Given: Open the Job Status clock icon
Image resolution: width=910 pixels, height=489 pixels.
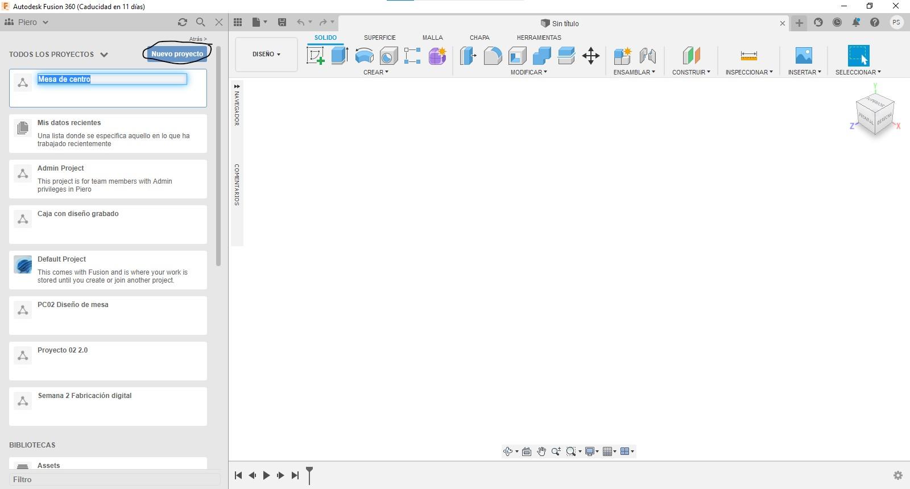Looking at the screenshot, I should [837, 22].
